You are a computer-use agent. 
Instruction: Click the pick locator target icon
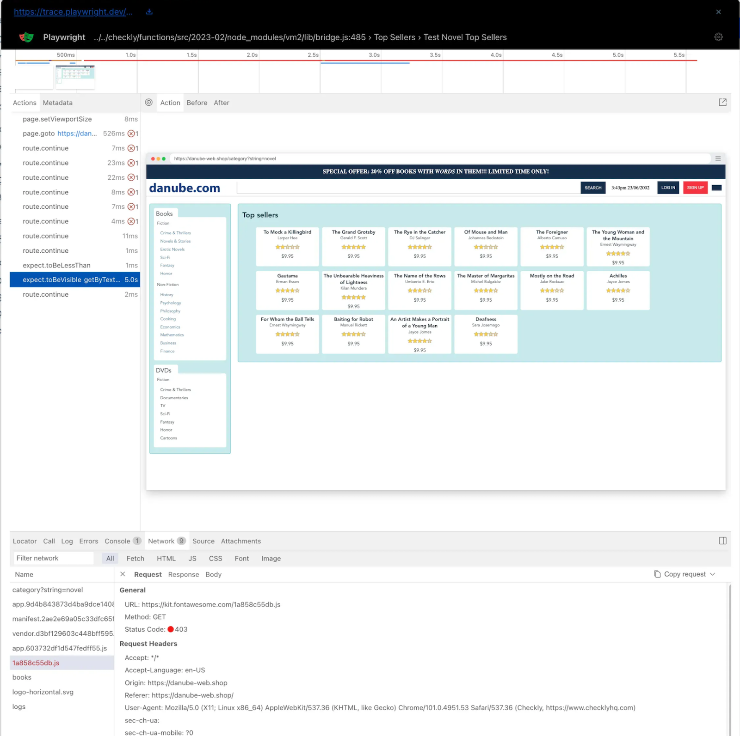coord(148,103)
